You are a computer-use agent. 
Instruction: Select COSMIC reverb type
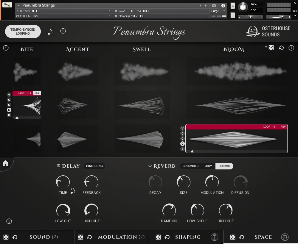click(x=224, y=166)
